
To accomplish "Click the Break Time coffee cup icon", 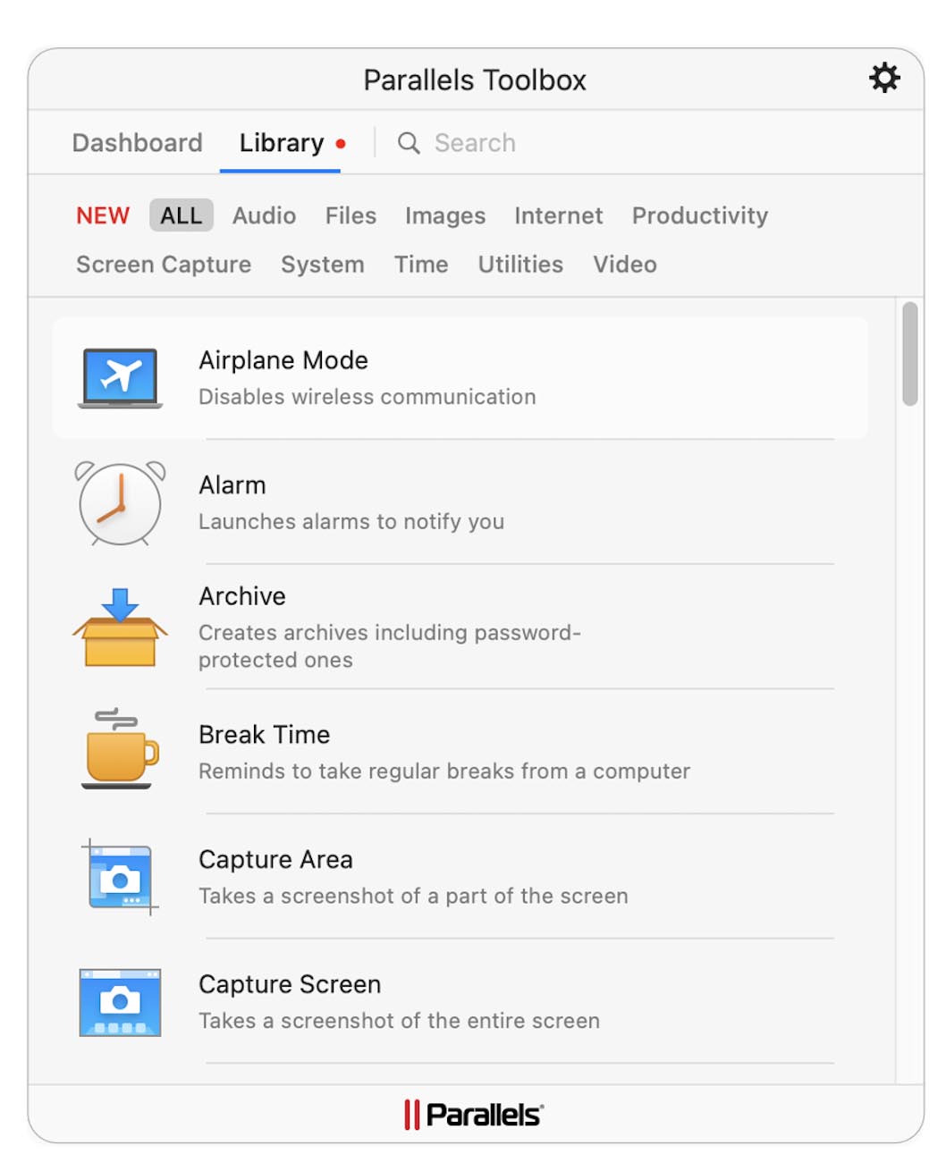I will point(120,749).
